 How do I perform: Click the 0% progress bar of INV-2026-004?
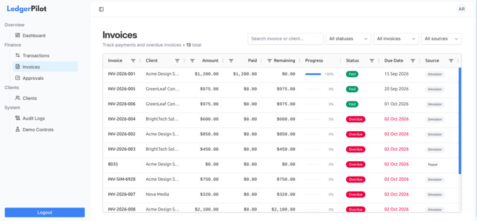pyautogui.click(x=313, y=119)
